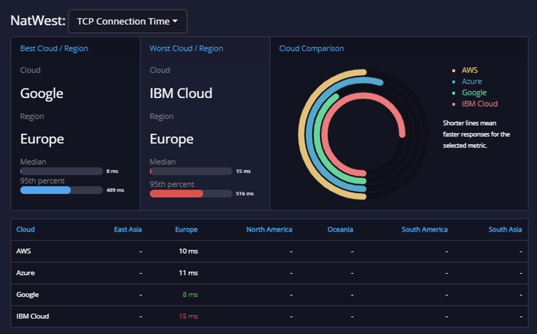The image size is (537, 334).
Task: Click IBM Cloud row name in the table
Action: (x=33, y=316)
